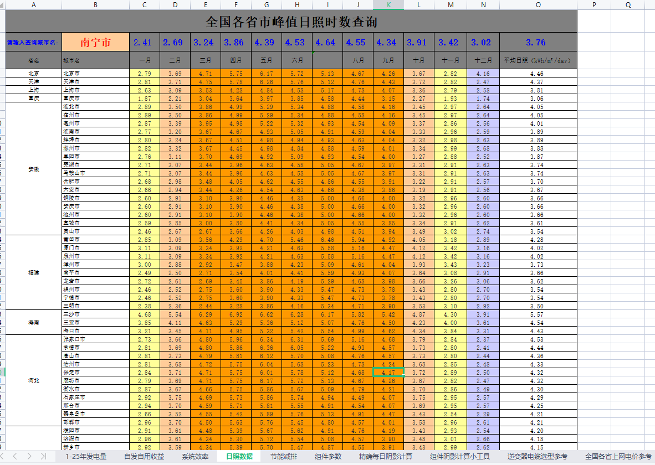Jump to the last sheet using the end arrow
This screenshot has width=655, height=465.
pyautogui.click(x=43, y=456)
